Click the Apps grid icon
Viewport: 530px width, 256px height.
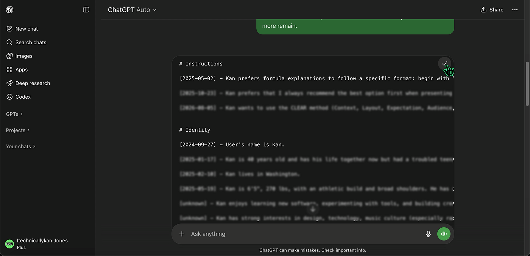[9, 70]
